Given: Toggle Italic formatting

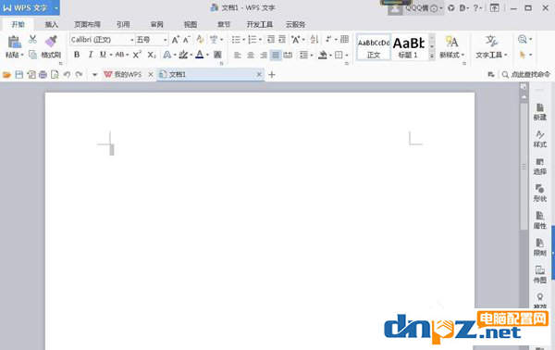Looking at the screenshot, I should point(91,55).
